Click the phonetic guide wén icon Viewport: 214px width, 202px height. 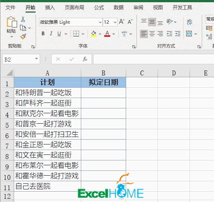click(x=124, y=34)
